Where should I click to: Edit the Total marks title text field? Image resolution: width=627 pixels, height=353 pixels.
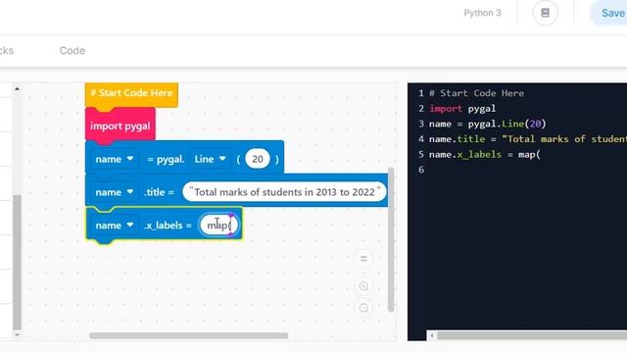pos(284,192)
